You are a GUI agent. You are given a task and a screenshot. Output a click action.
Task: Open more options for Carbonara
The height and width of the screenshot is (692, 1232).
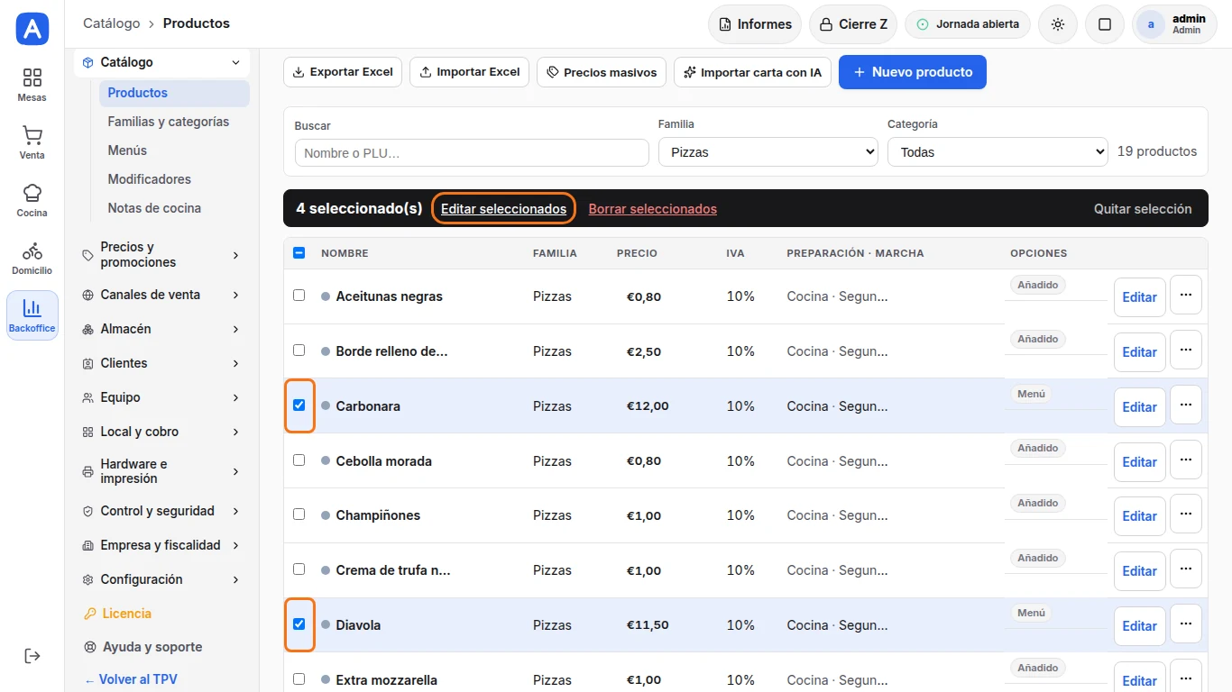pos(1186,405)
